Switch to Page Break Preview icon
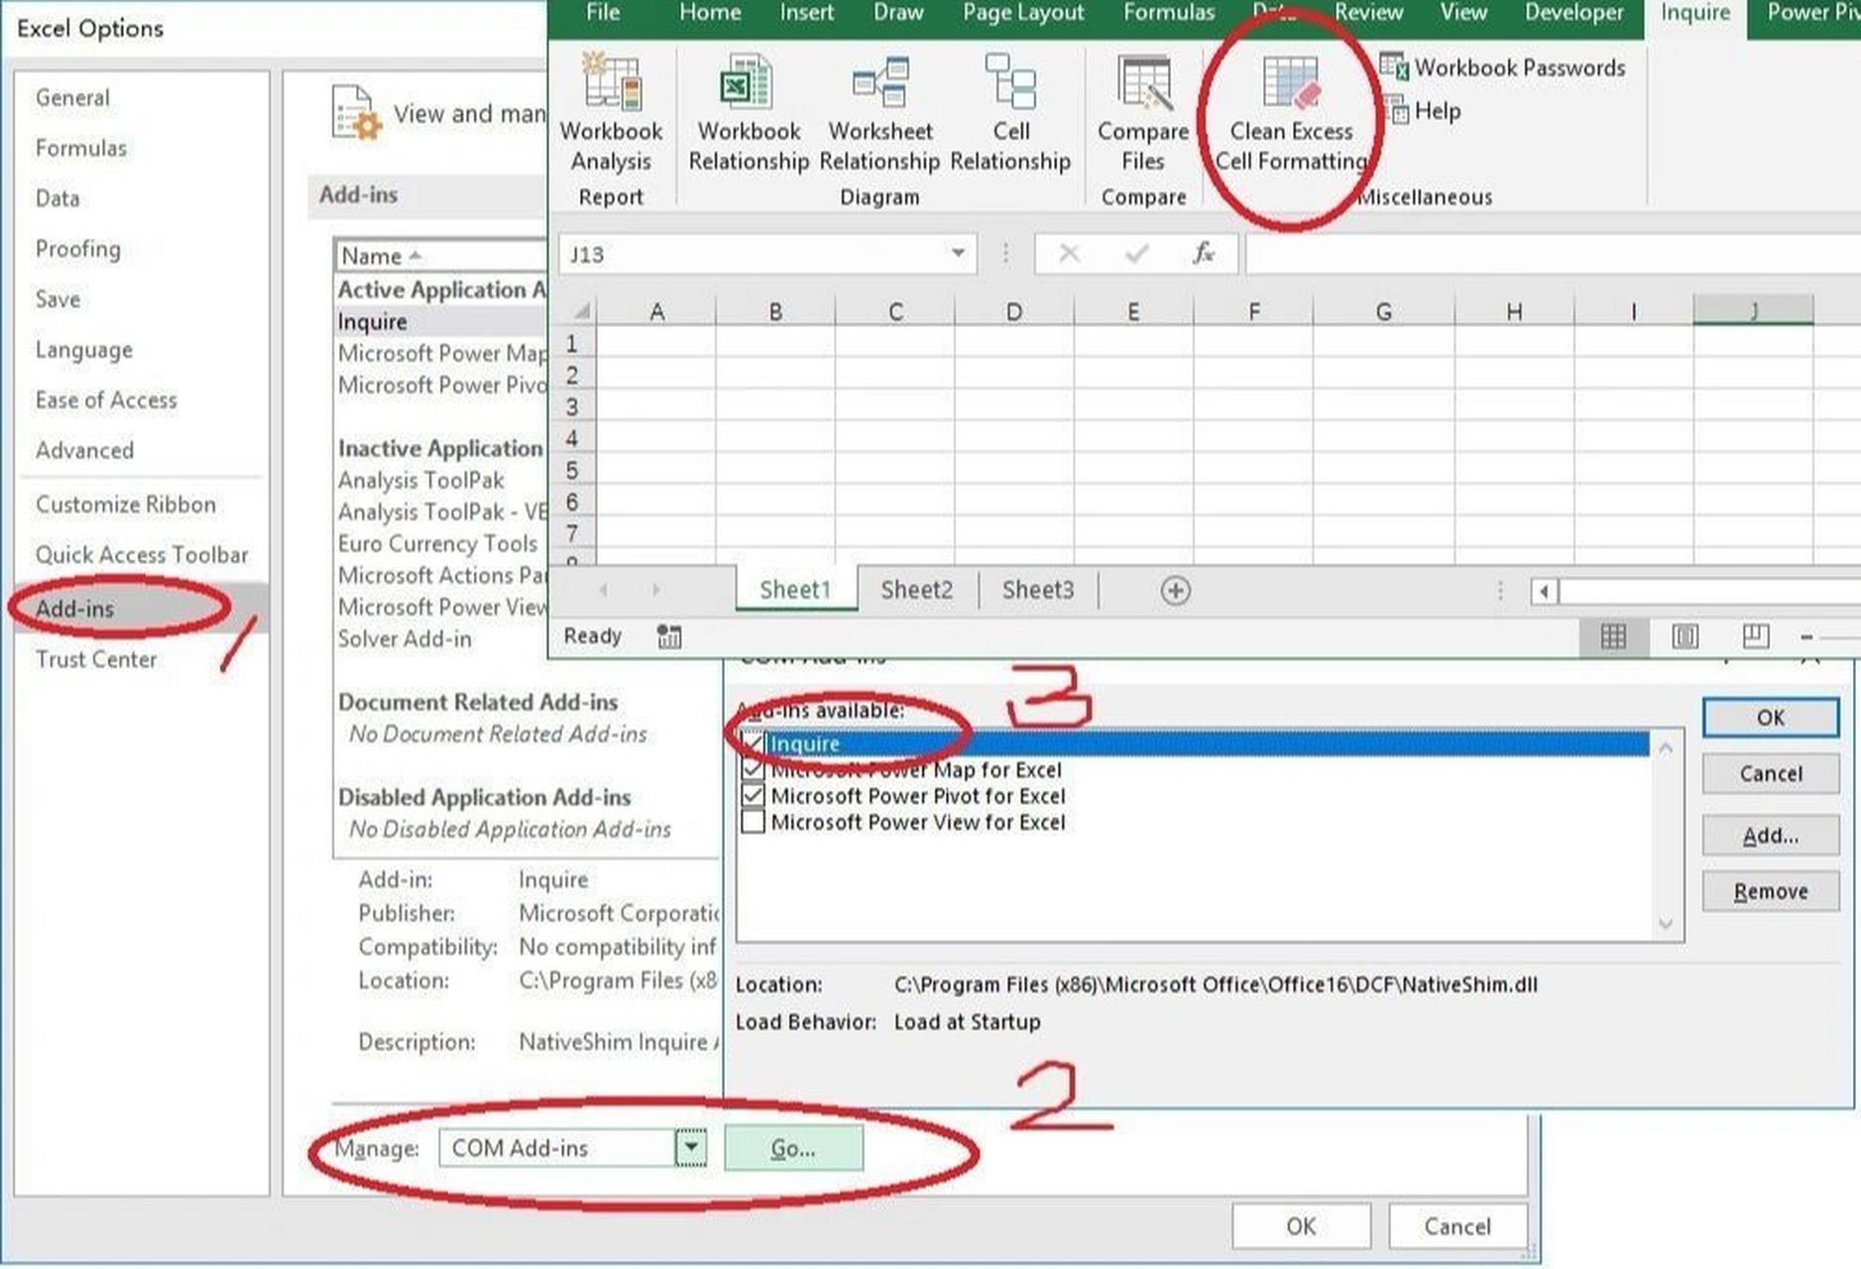The width and height of the screenshot is (1861, 1269). (x=1755, y=636)
